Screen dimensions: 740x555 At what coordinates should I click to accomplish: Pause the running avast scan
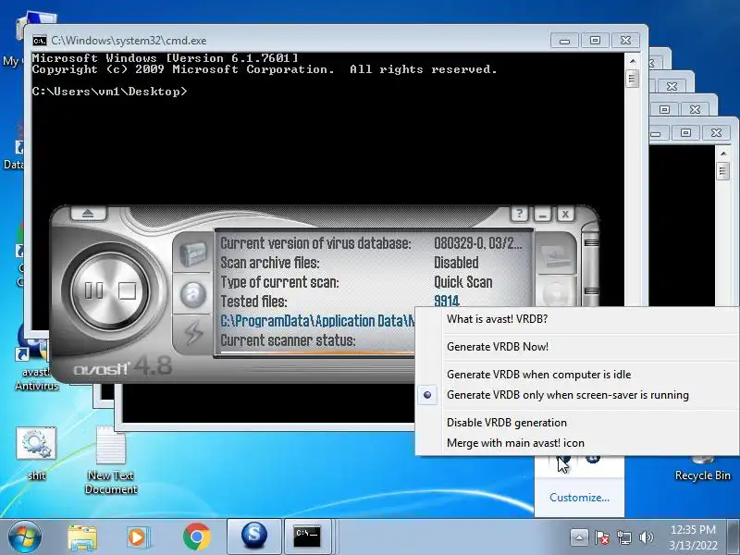(x=93, y=290)
